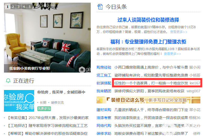Open the 购房经验 category link
The image size is (203, 138).
[x=104, y=67]
